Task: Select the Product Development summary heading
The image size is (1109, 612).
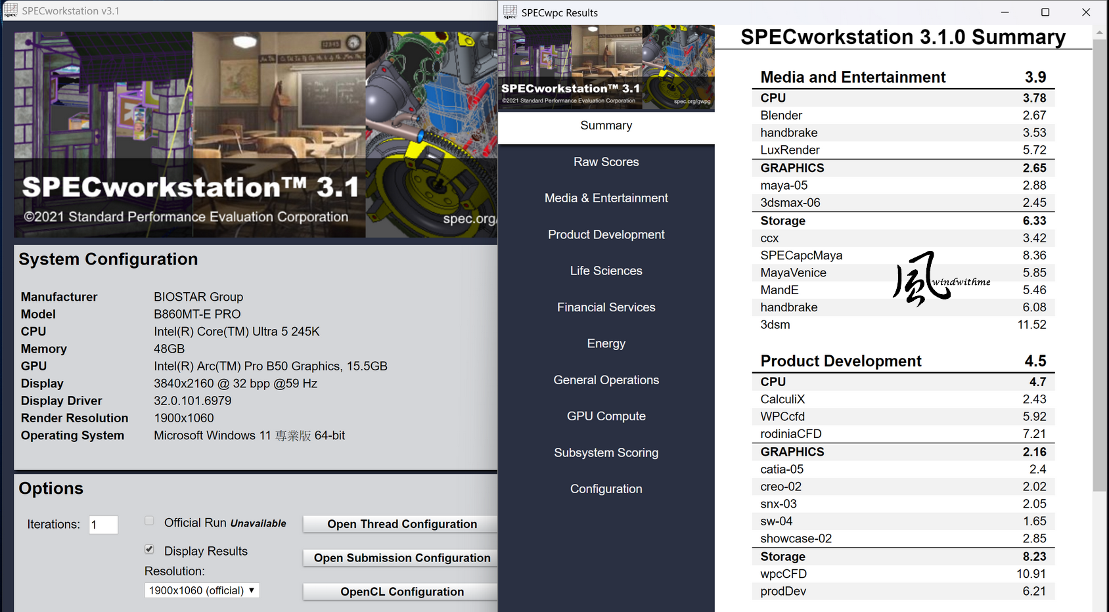Action: tap(841, 361)
